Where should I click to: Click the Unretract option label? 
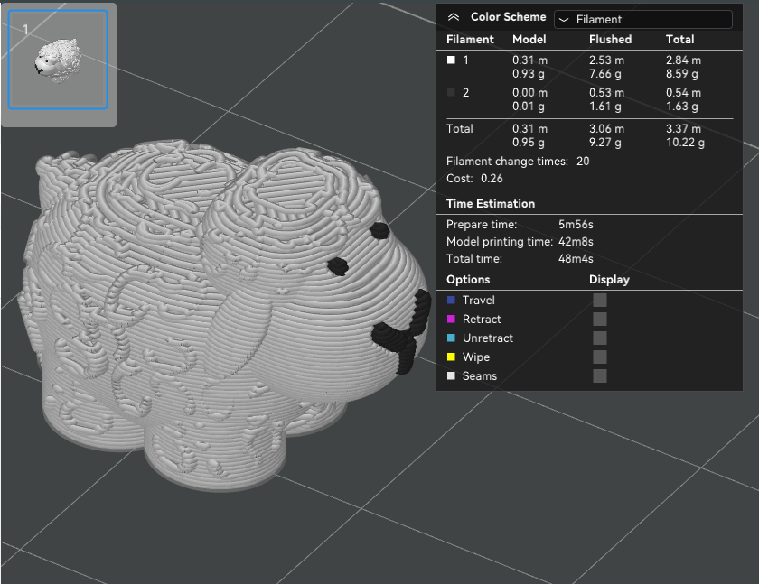[x=487, y=338]
